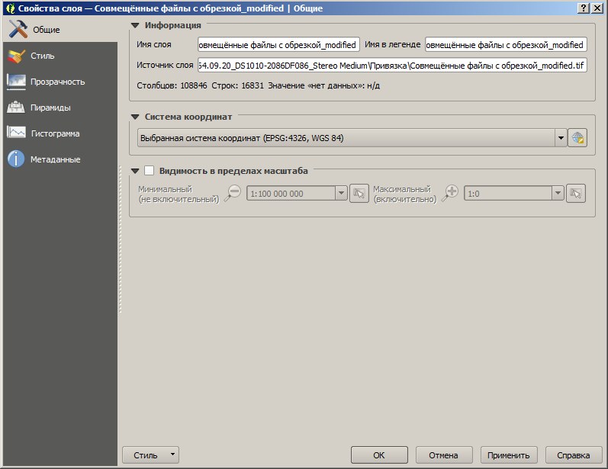Open the coordinate system dropdown EPSG:4326
This screenshot has height=469, width=608.
coord(352,138)
